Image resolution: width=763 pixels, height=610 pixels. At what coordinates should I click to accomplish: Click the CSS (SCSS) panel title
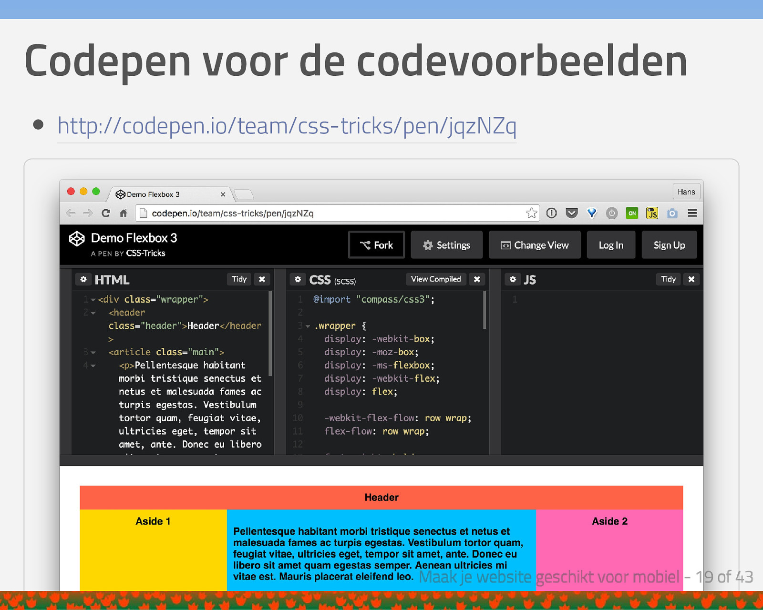[332, 280]
